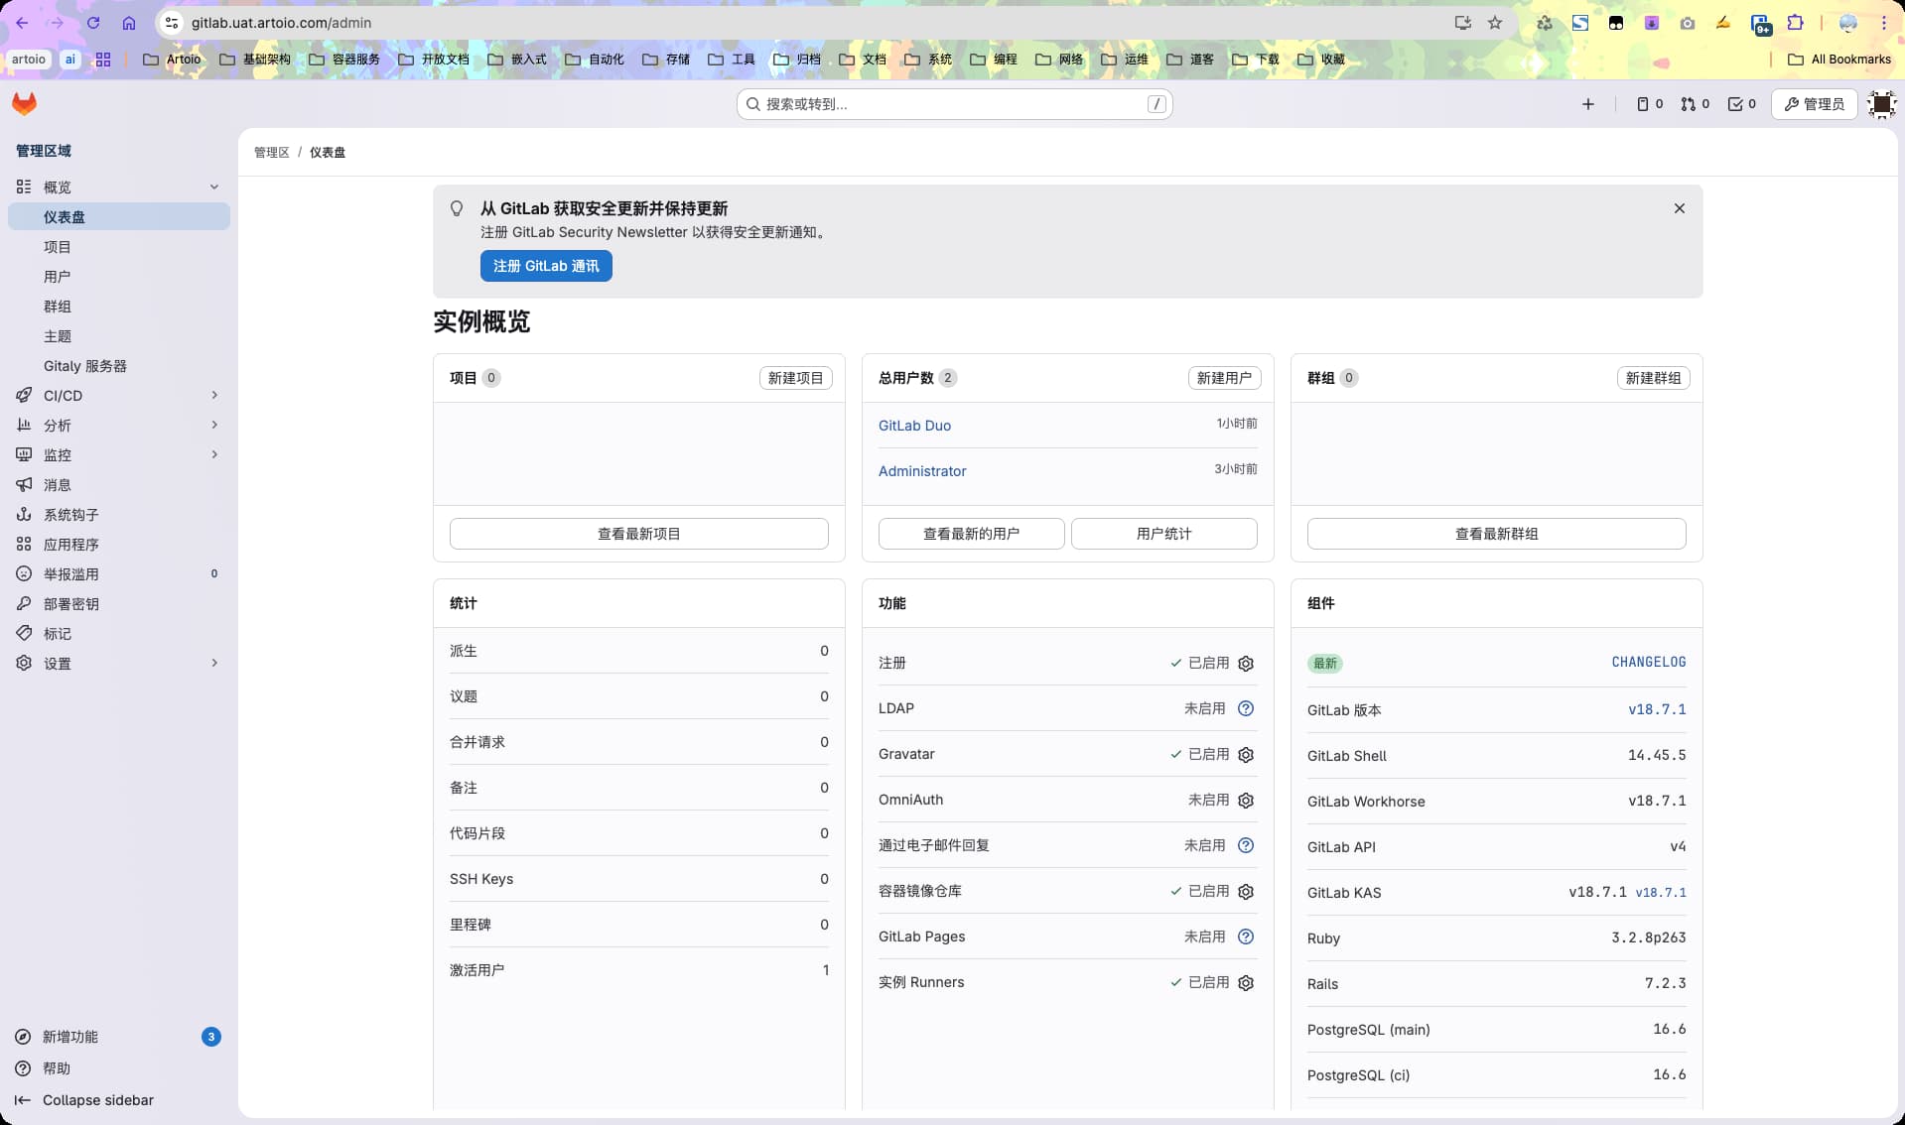Viewport: 1905px width, 1125px height.
Task: Open settings gear for 注册 feature
Action: click(1246, 664)
